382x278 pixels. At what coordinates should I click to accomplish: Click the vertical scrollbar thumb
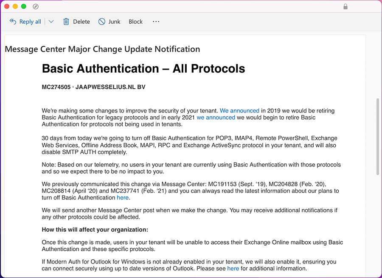378,136
